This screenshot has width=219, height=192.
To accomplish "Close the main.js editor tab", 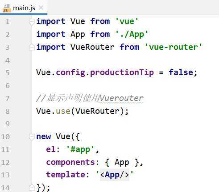I will coord(41,8).
